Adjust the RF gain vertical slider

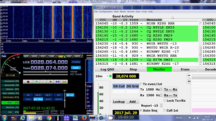click(64, 100)
